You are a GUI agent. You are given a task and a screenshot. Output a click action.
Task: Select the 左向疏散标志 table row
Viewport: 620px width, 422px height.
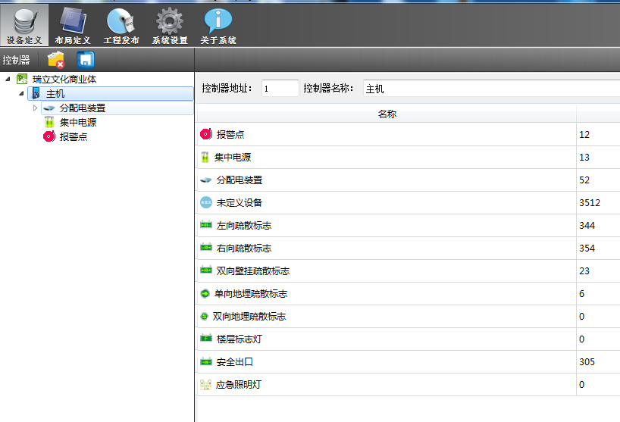tap(244, 225)
